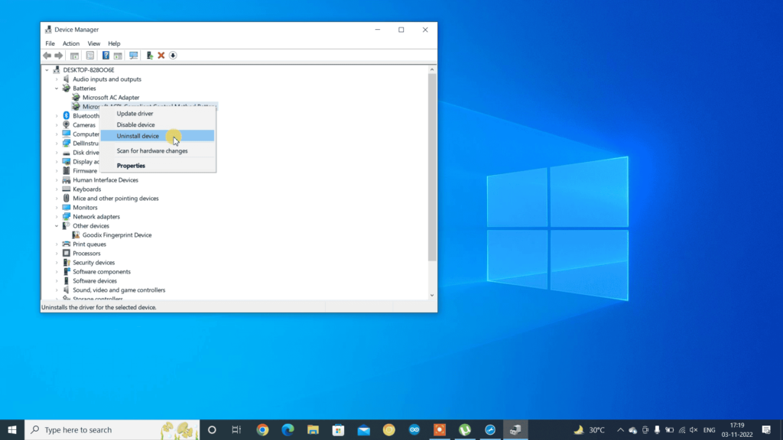Collapse the Other devices category
The image size is (783, 440).
click(57, 226)
